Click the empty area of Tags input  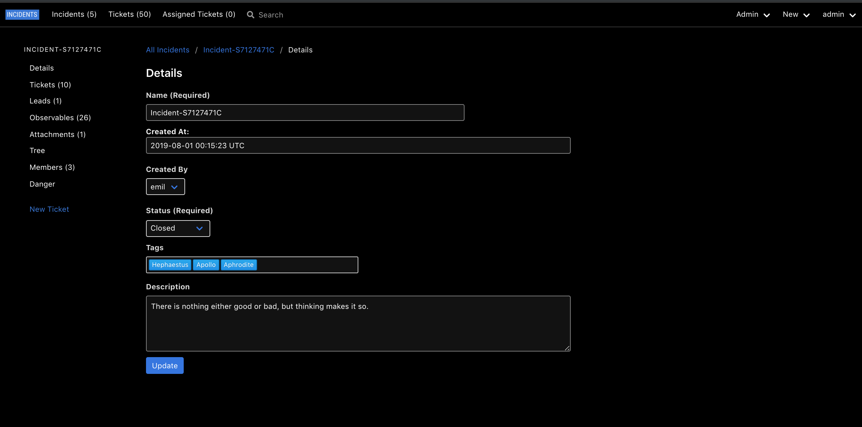[307, 265]
